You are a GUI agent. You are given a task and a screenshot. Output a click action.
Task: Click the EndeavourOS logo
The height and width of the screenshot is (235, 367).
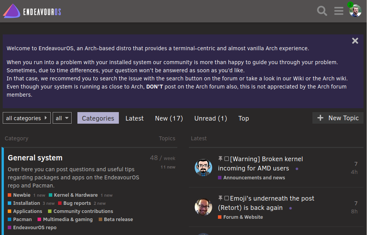click(32, 11)
